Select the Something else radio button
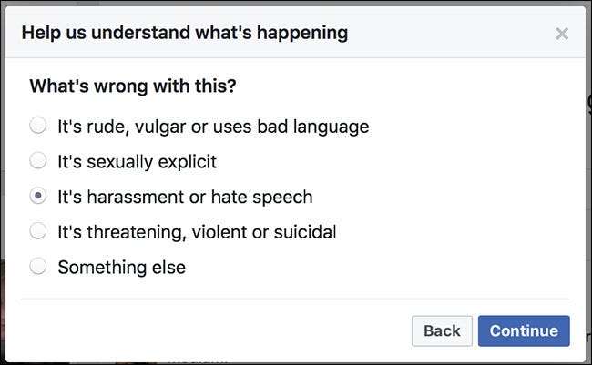The image size is (592, 365). [38, 267]
